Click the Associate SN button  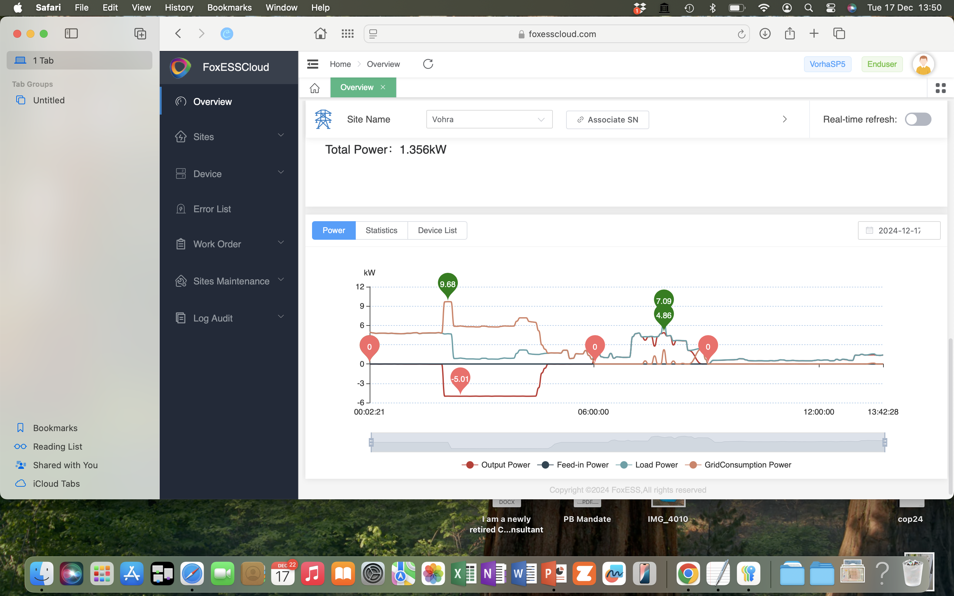click(x=607, y=120)
